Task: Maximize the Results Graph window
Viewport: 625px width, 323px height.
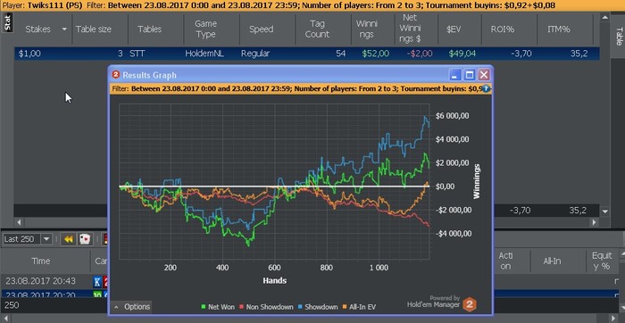Action: coord(470,75)
